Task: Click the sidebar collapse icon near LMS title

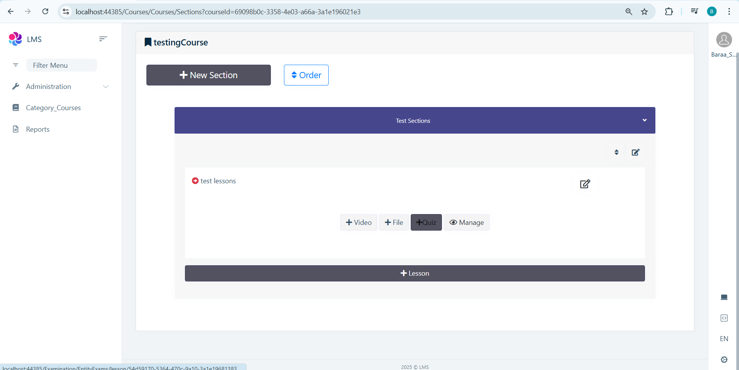Action: [x=102, y=39]
